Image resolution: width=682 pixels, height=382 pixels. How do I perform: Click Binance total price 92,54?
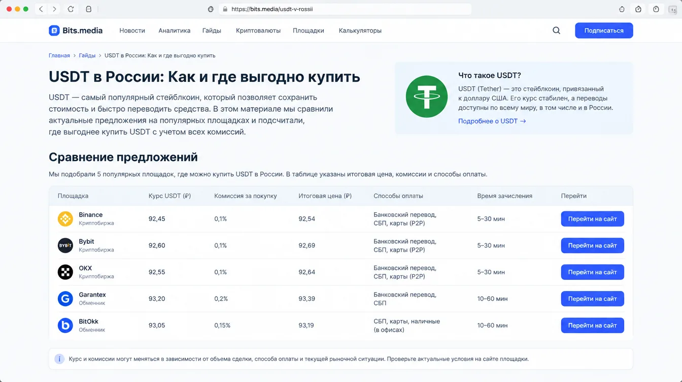pyautogui.click(x=306, y=219)
